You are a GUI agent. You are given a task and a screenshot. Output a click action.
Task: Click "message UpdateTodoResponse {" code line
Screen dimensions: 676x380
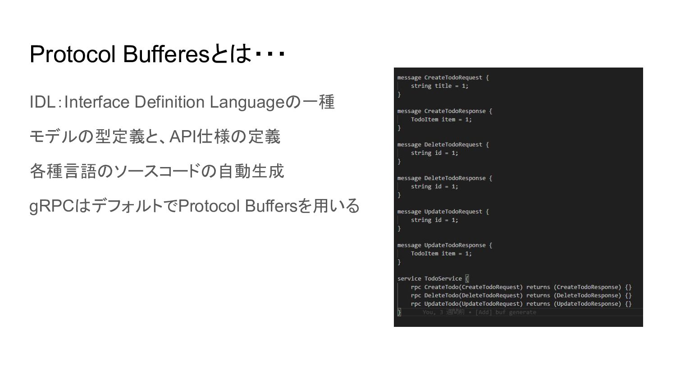click(445, 245)
